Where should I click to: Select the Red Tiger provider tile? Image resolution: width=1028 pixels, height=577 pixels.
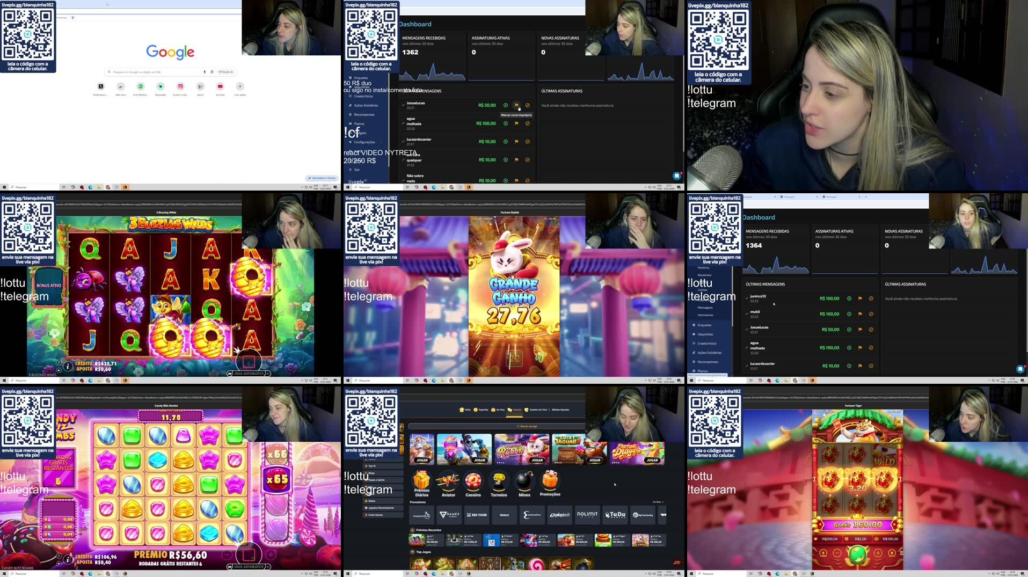tap(477, 515)
